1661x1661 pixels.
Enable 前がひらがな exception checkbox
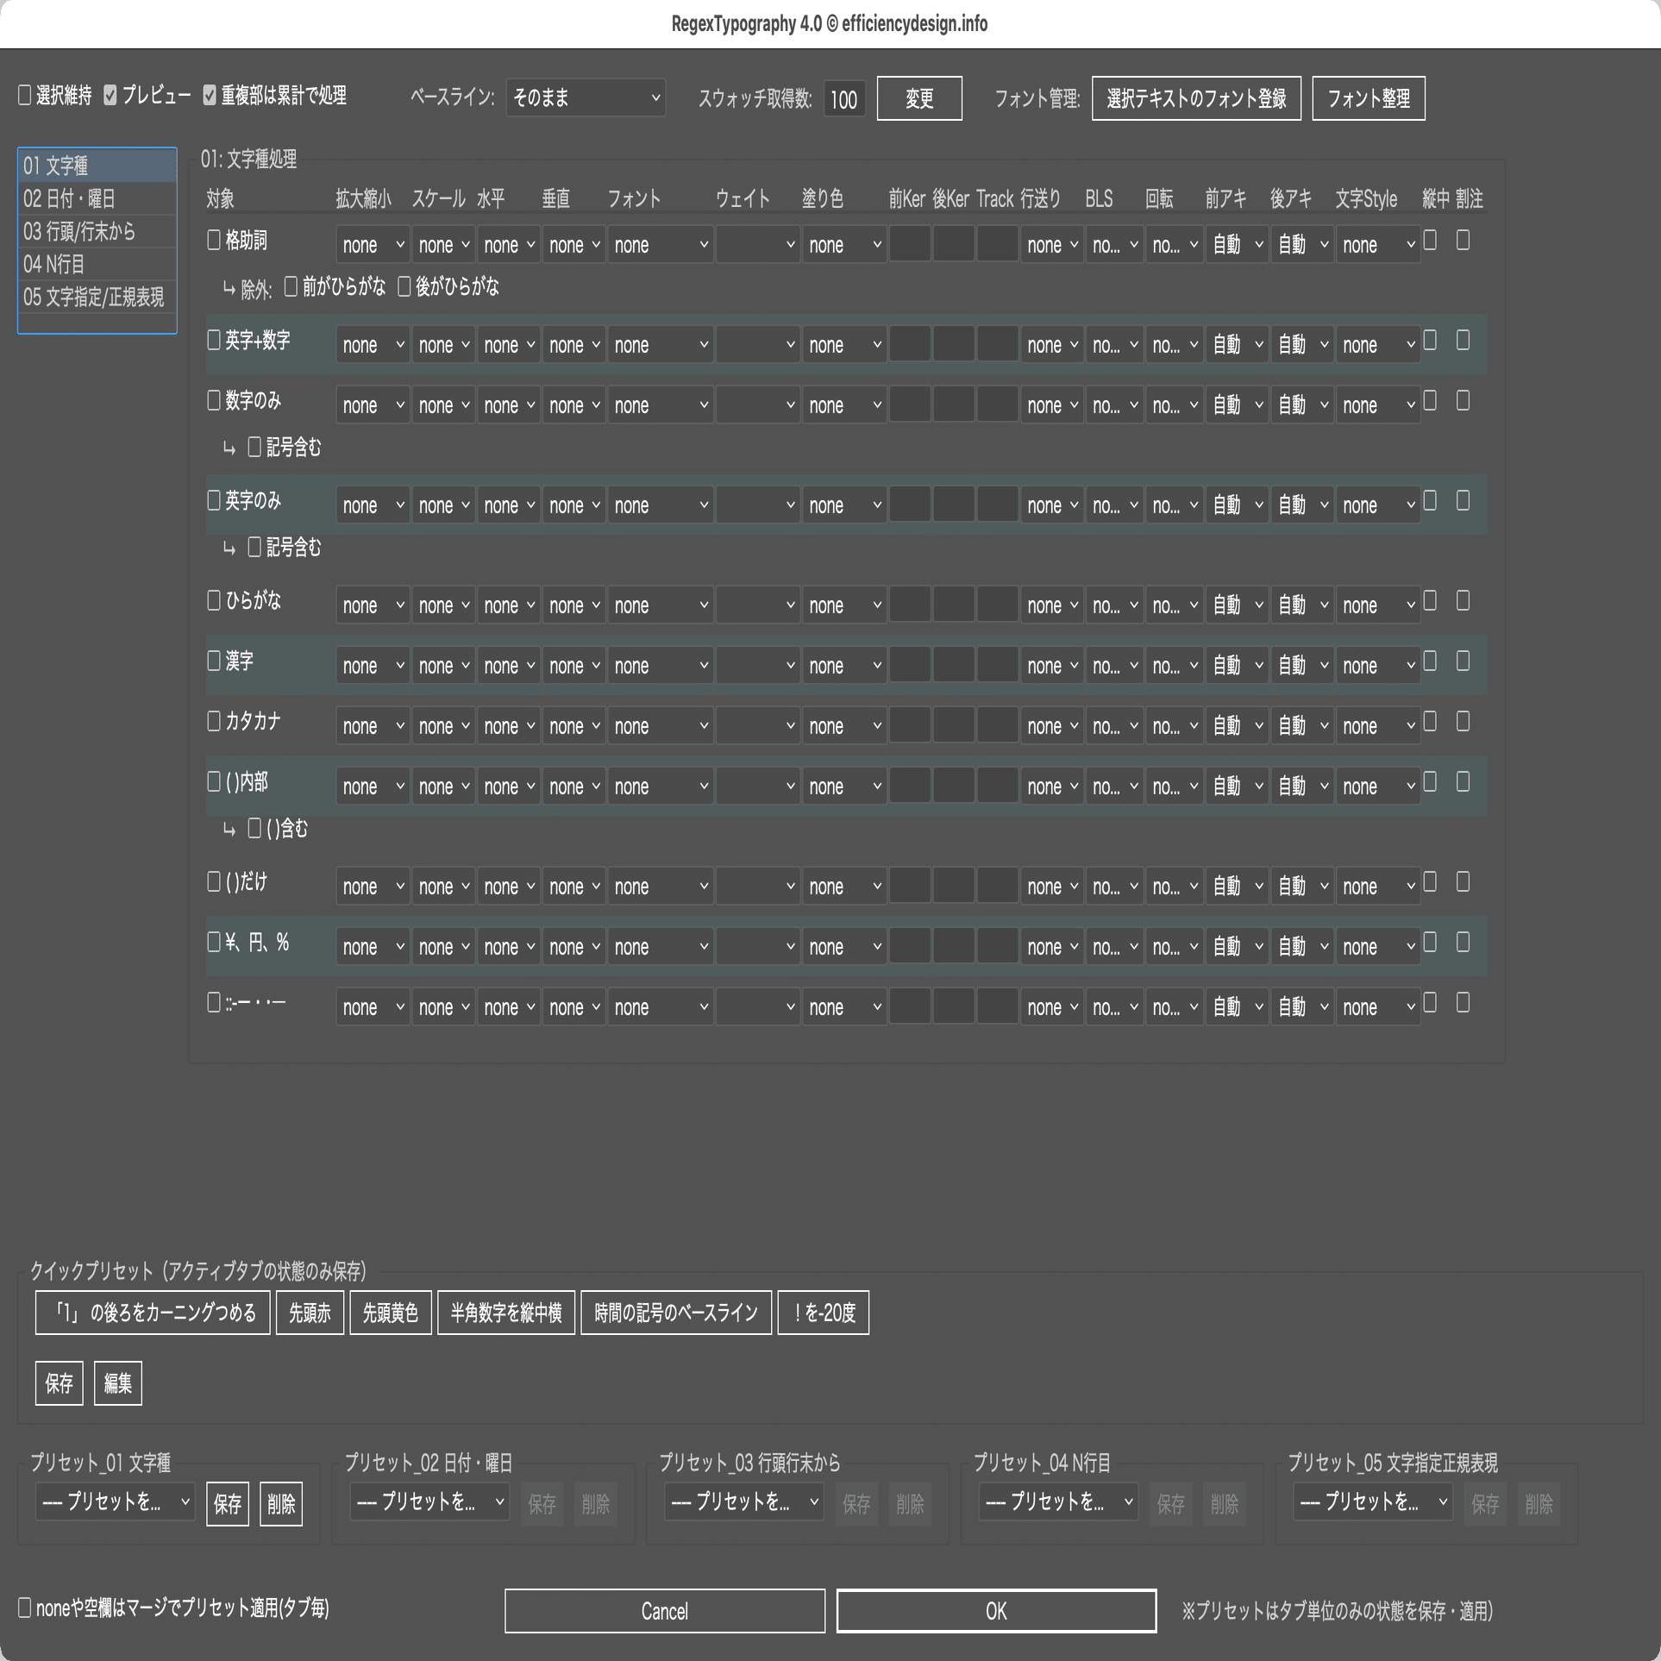coord(291,287)
